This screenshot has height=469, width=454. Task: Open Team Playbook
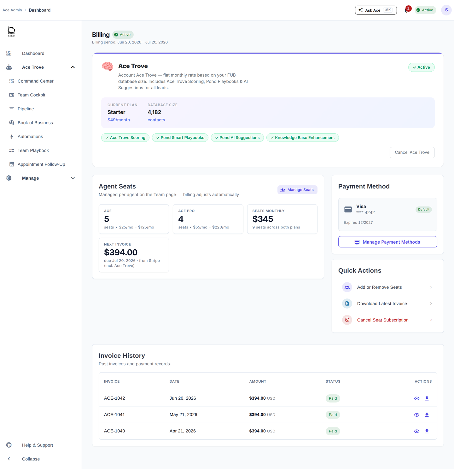pos(33,150)
